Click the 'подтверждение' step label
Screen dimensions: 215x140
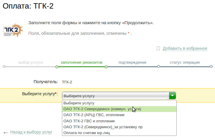[x=132, y=62]
